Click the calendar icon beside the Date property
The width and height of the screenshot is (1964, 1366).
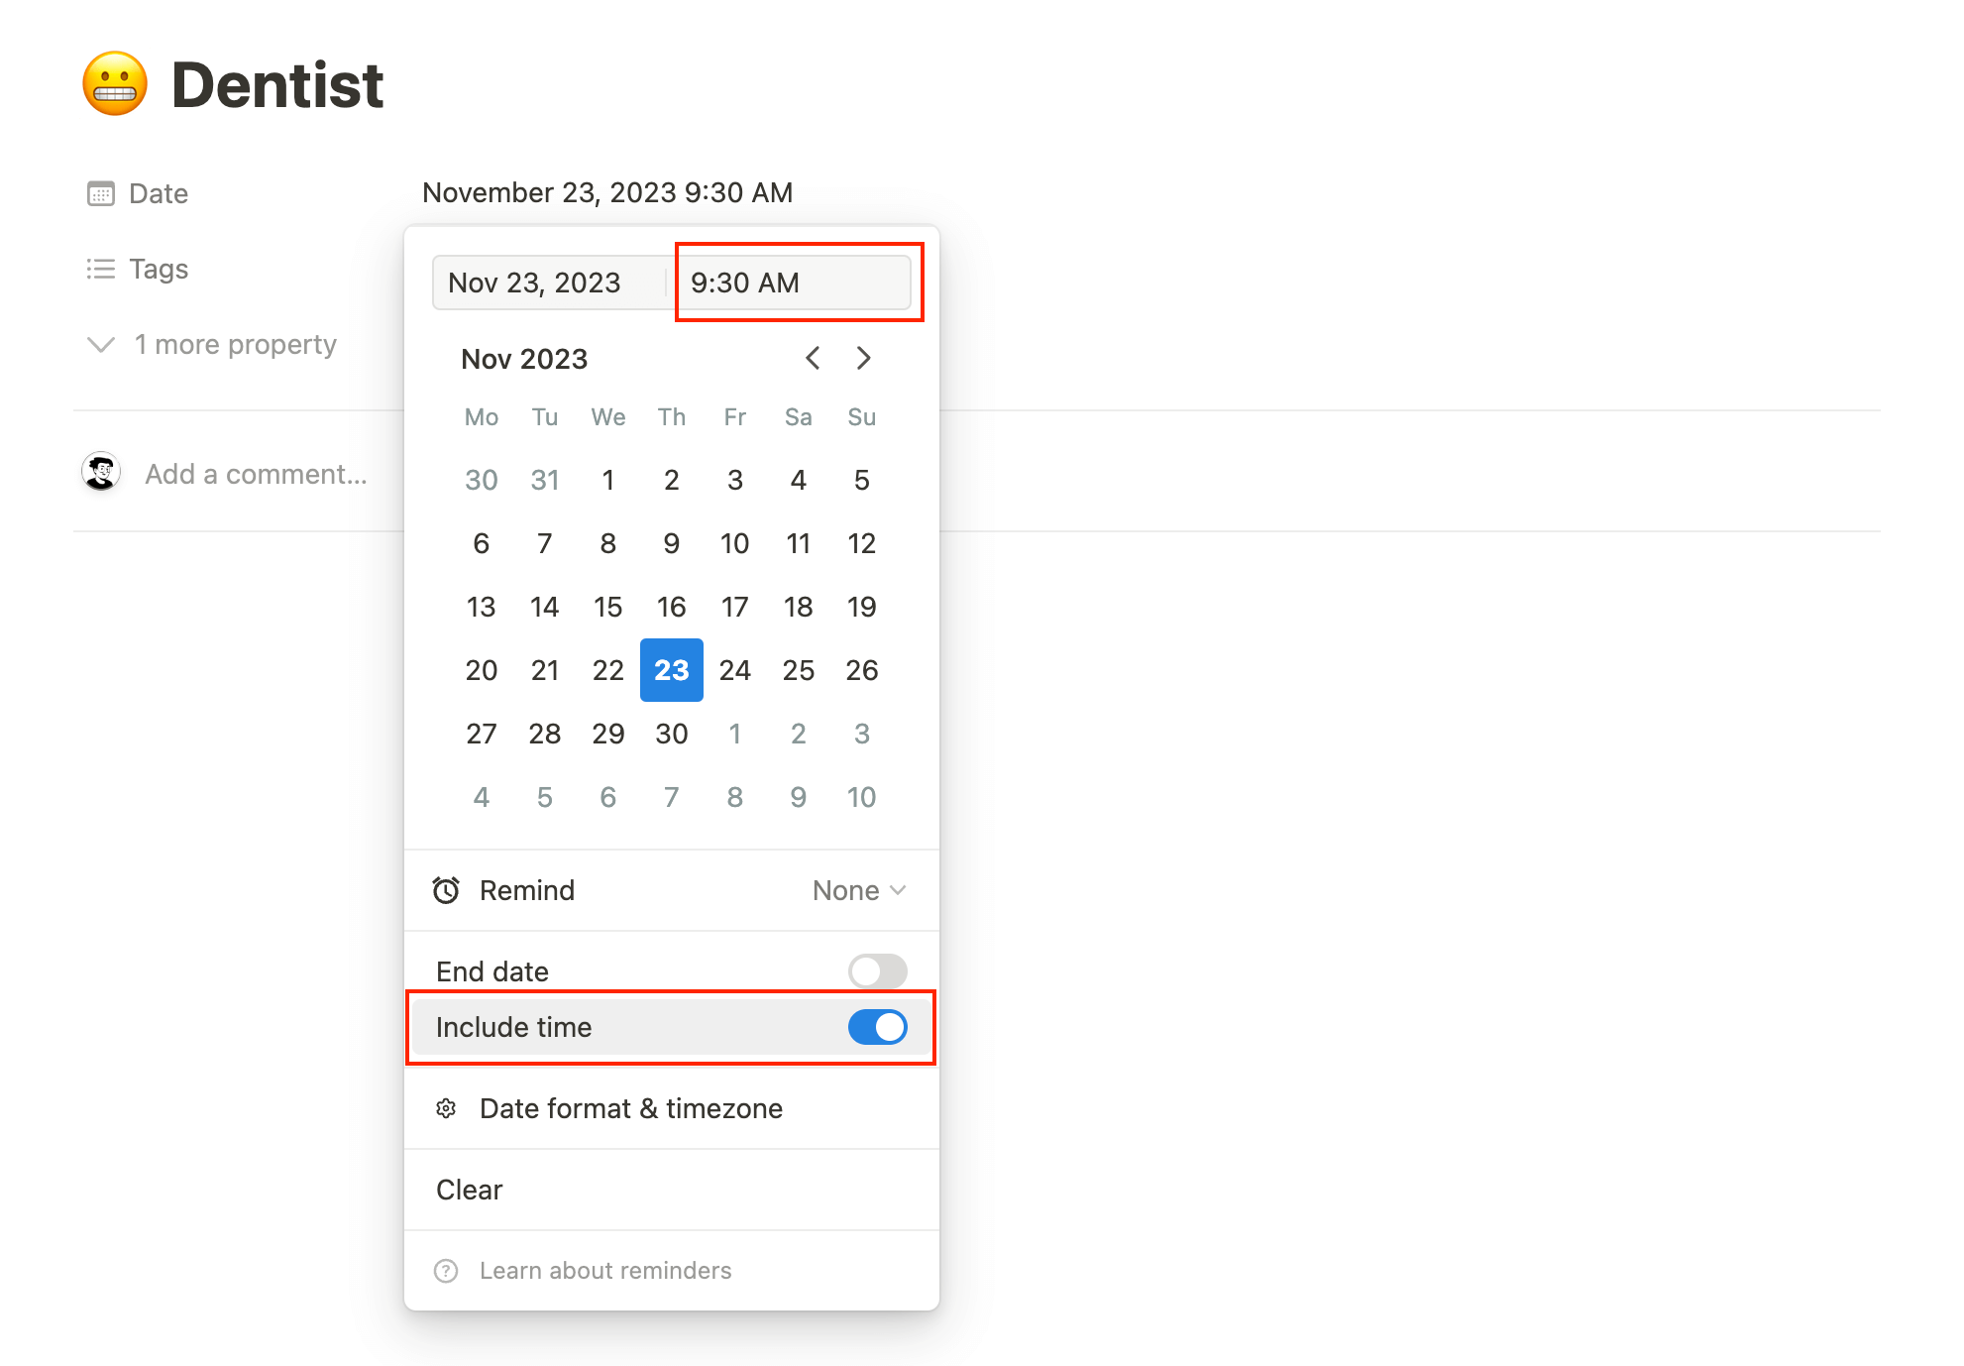coord(102,193)
